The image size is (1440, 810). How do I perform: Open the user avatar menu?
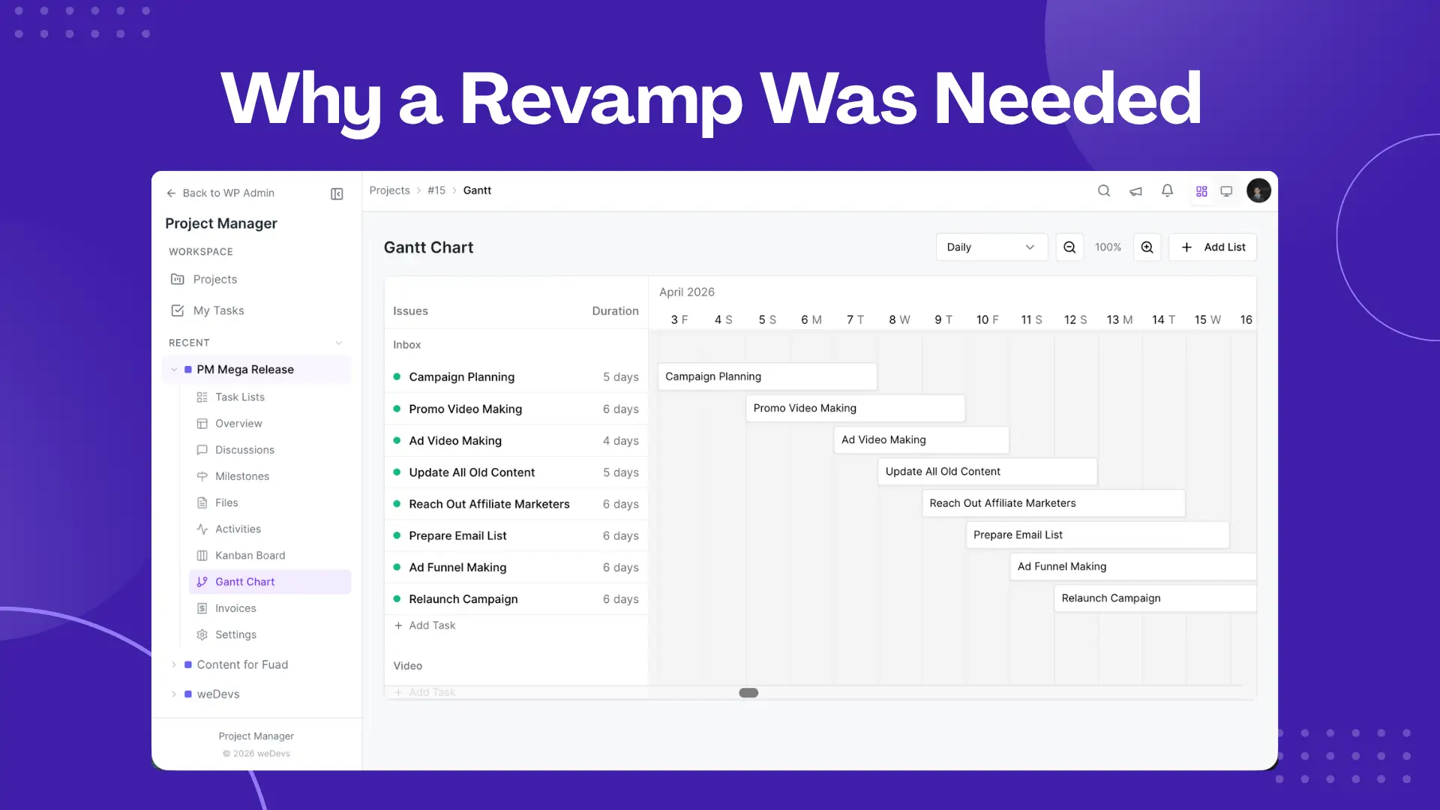coord(1258,190)
